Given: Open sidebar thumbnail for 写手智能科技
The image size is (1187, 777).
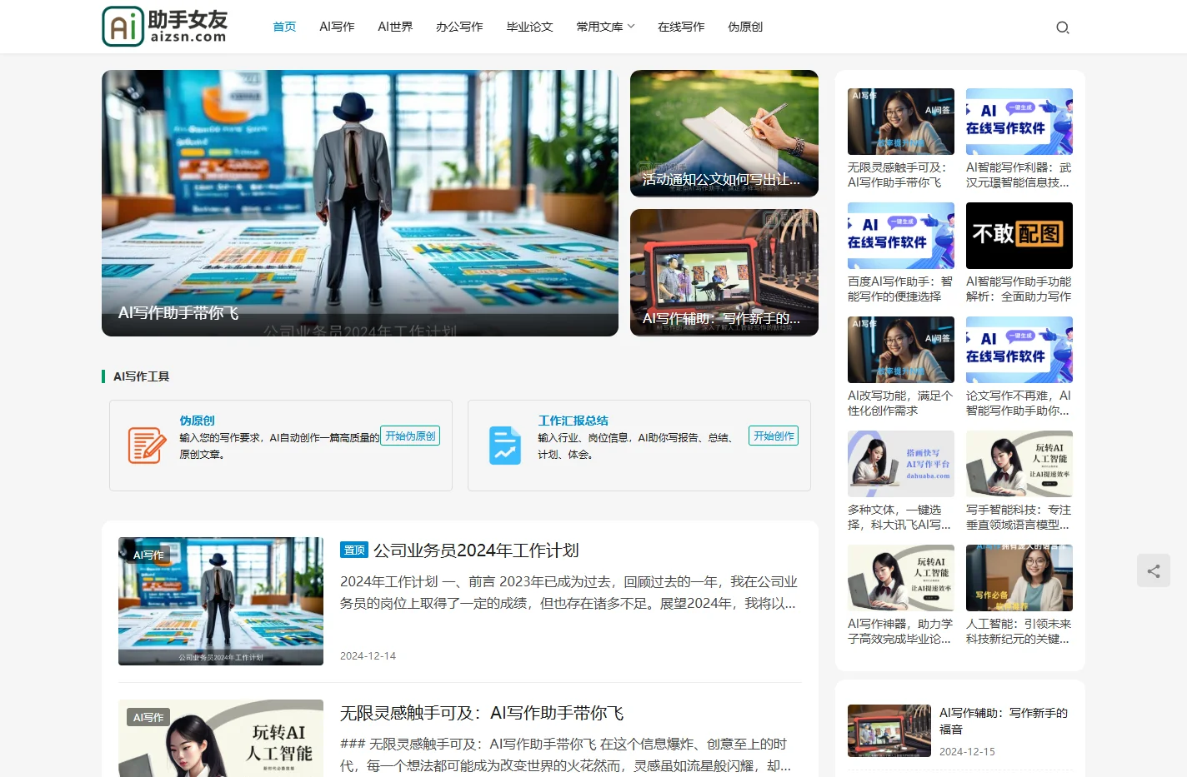Looking at the screenshot, I should pos(1019,464).
